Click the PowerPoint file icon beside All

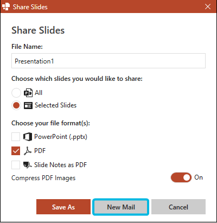point(28,93)
